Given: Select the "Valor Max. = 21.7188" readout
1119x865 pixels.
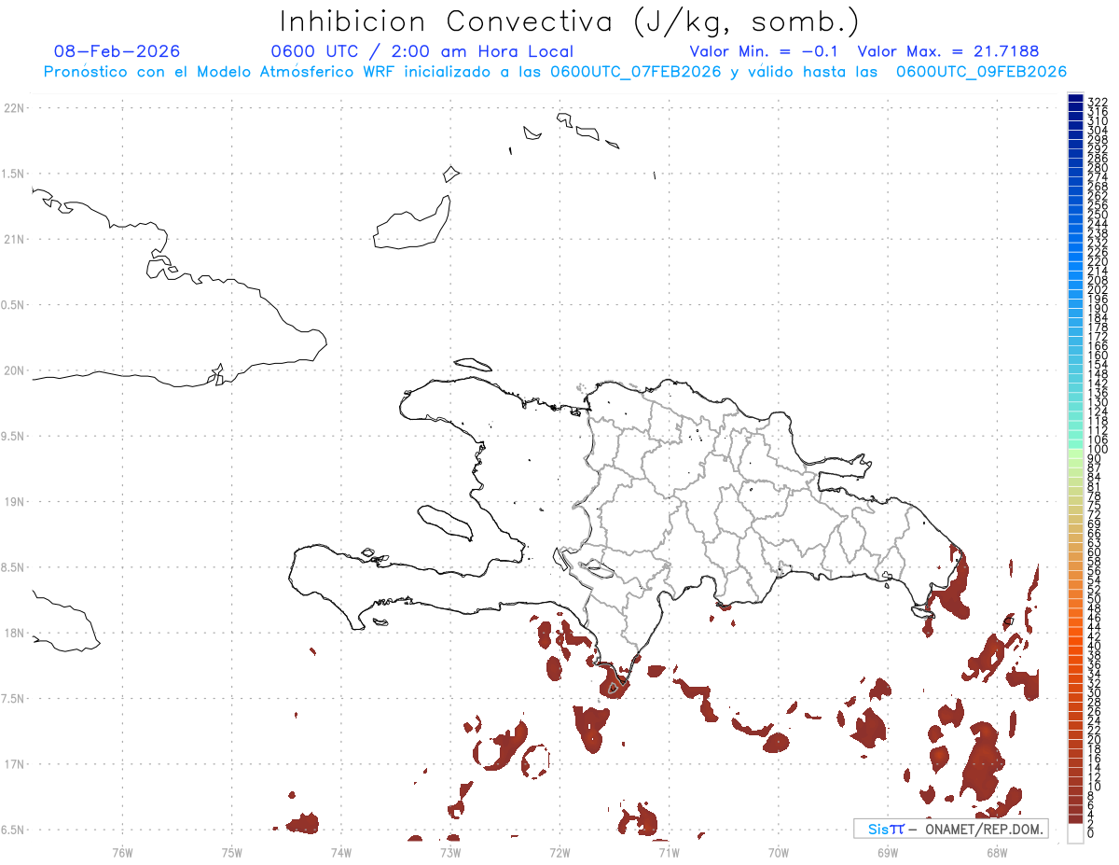Looking at the screenshot, I should [947, 51].
